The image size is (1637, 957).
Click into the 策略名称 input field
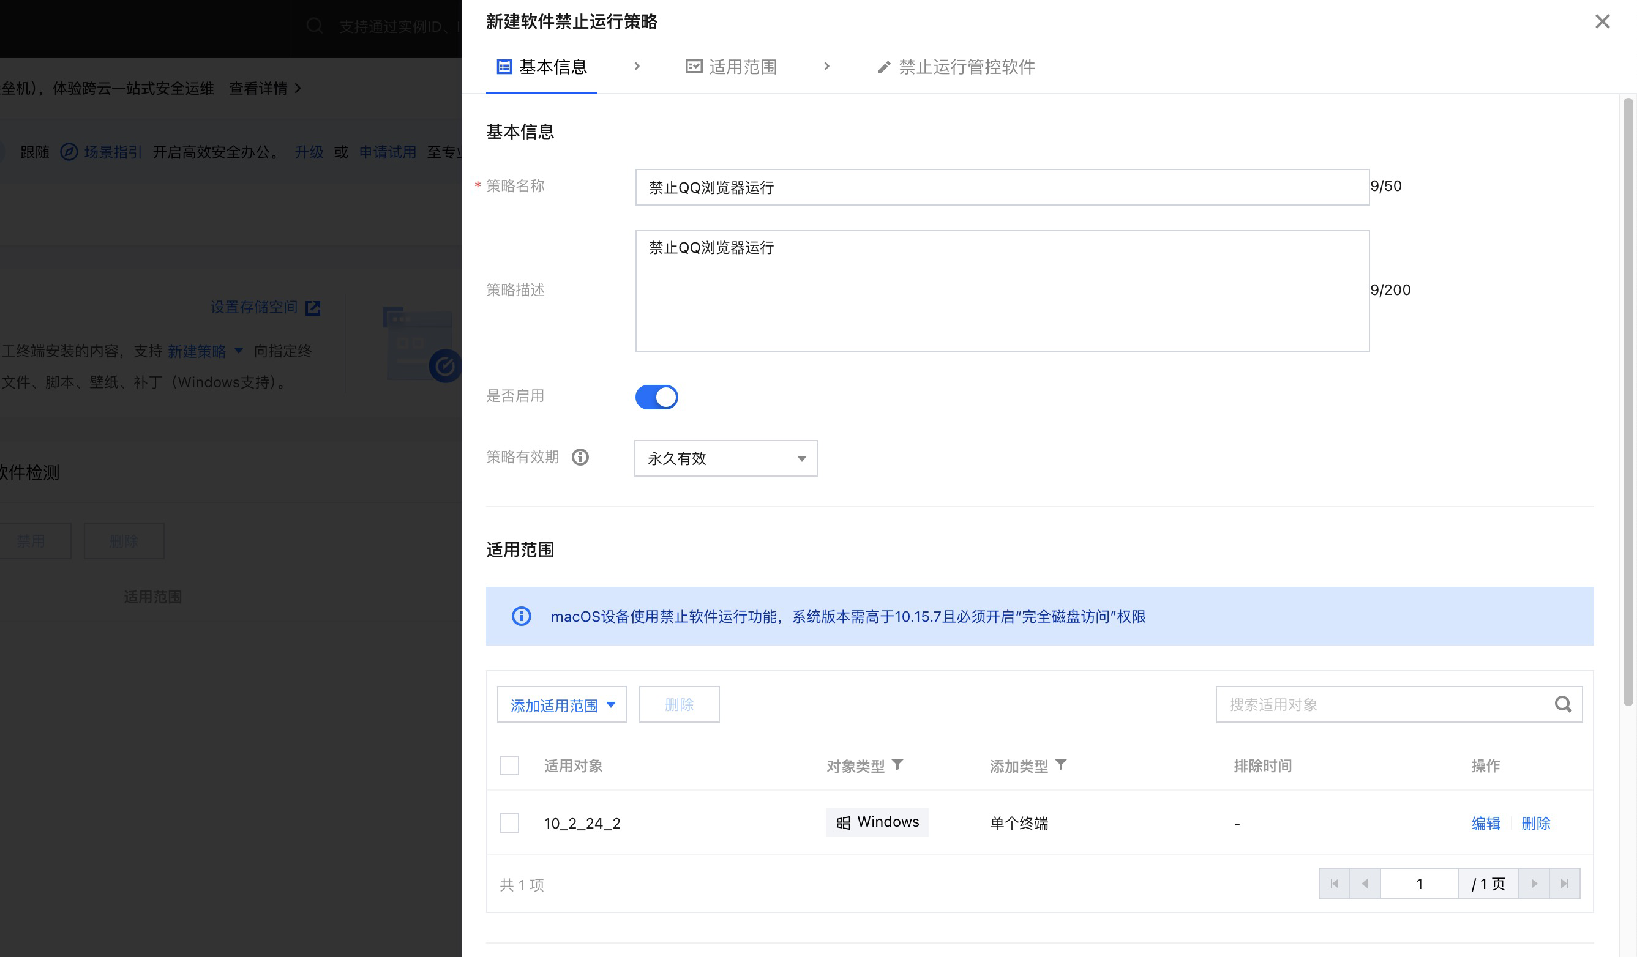click(1002, 188)
